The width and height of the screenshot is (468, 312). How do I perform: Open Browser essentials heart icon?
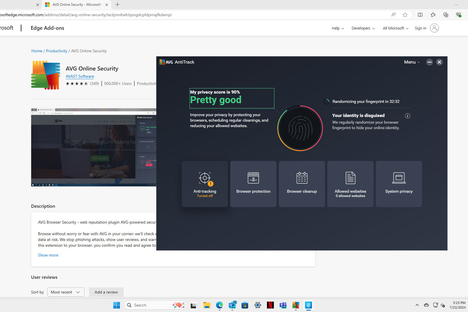pos(458,15)
